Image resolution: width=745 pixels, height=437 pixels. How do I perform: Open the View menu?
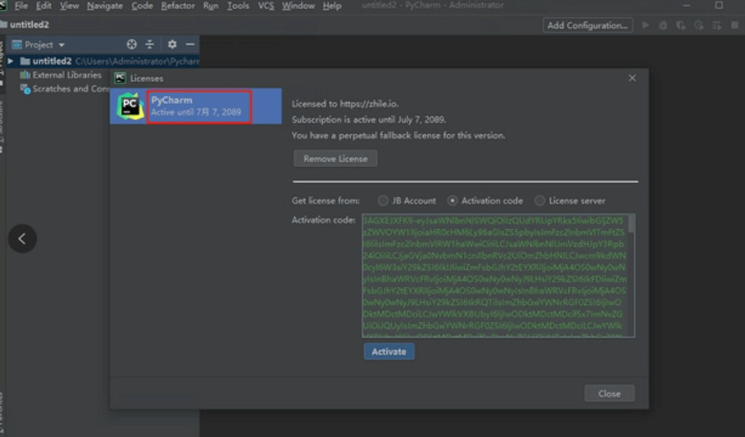point(70,6)
